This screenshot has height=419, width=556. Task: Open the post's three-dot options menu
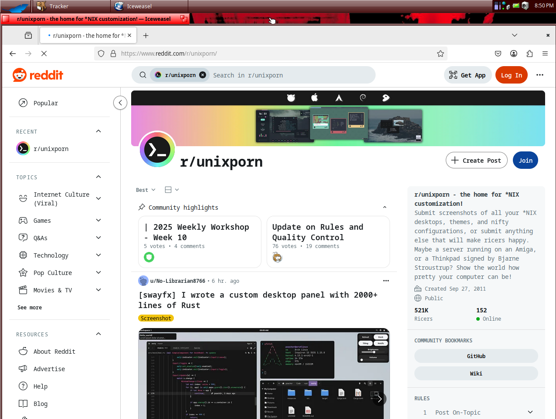coord(386,281)
